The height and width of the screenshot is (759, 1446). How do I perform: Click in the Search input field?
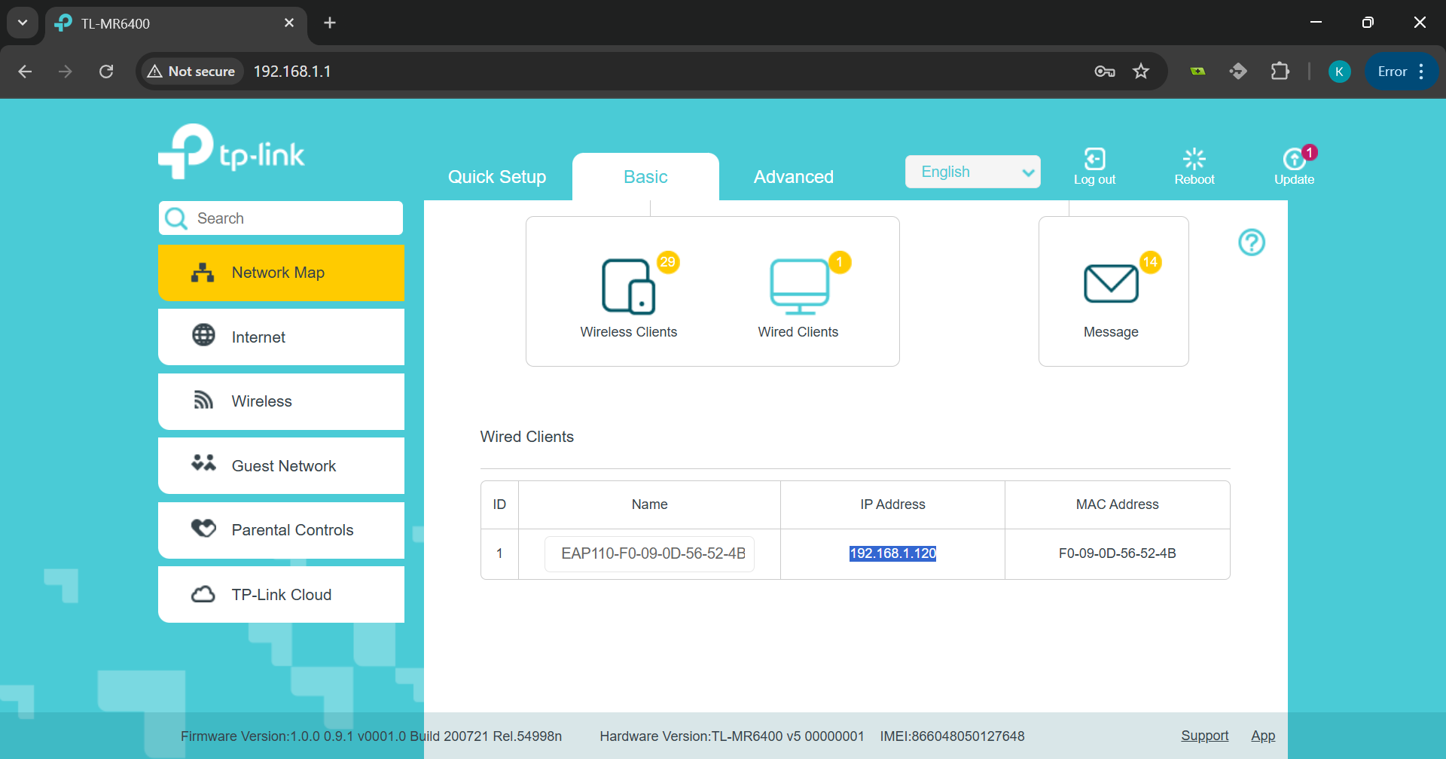[281, 218]
